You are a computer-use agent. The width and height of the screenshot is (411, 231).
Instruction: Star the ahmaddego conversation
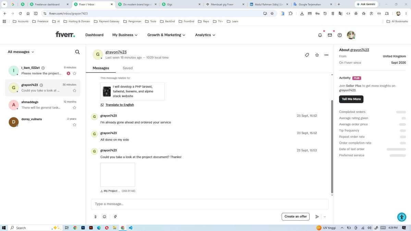[74, 107]
